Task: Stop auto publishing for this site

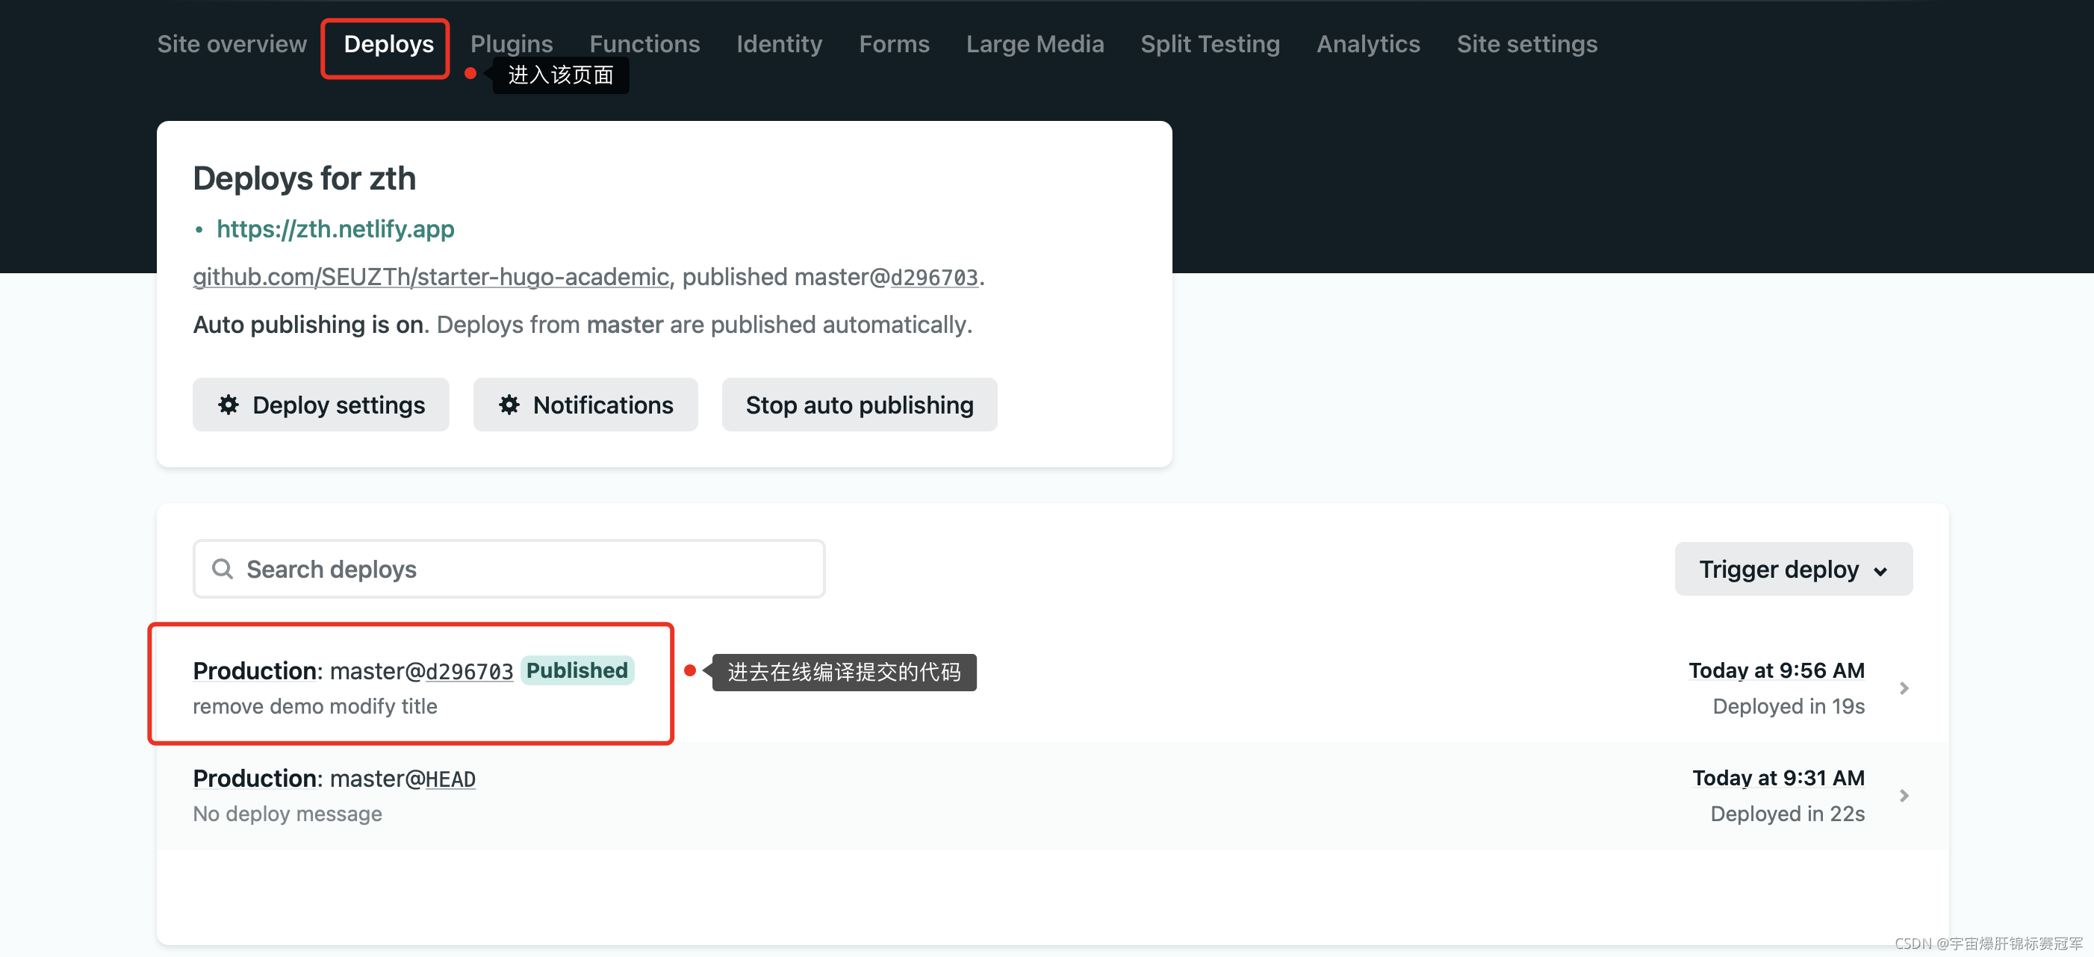Action: 858,405
